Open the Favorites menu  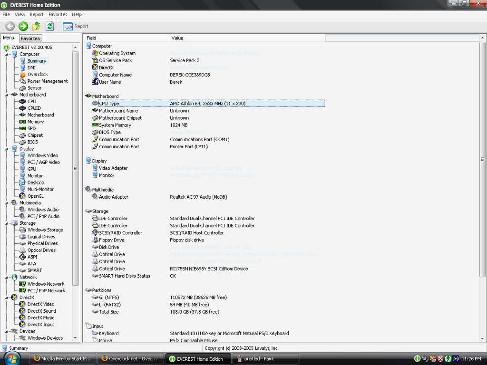(x=58, y=15)
